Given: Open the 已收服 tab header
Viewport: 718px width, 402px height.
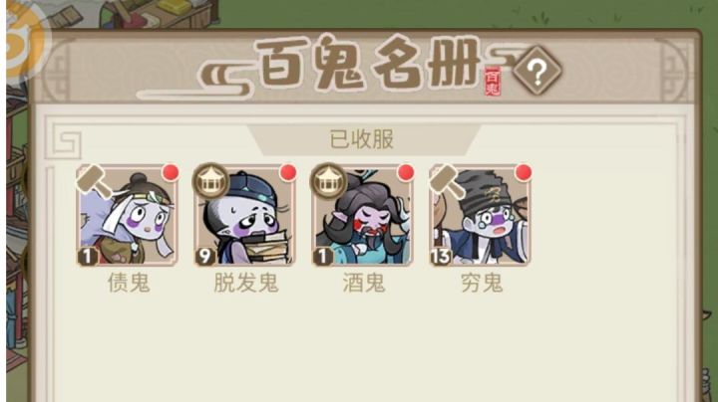Looking at the screenshot, I should pyautogui.click(x=362, y=139).
